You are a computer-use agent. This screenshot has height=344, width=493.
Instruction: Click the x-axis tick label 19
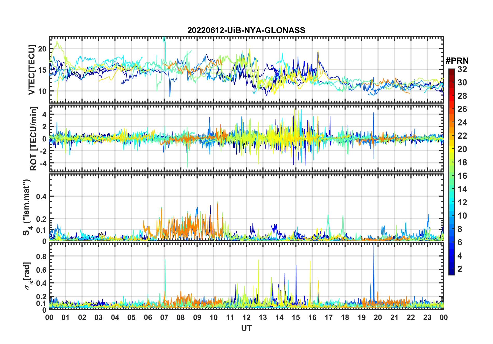tap(362, 317)
